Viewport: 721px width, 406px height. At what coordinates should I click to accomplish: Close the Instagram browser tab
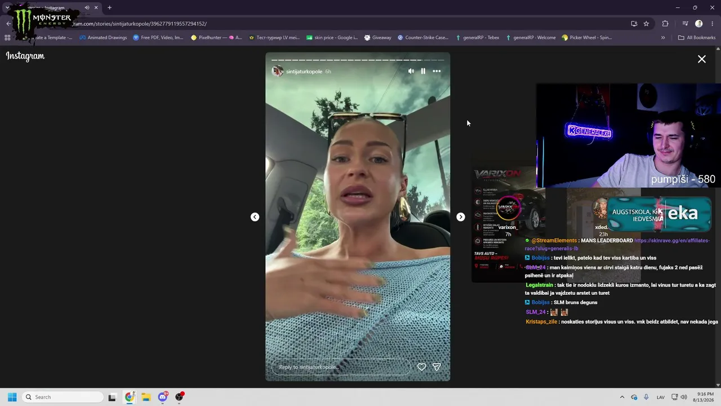96,8
